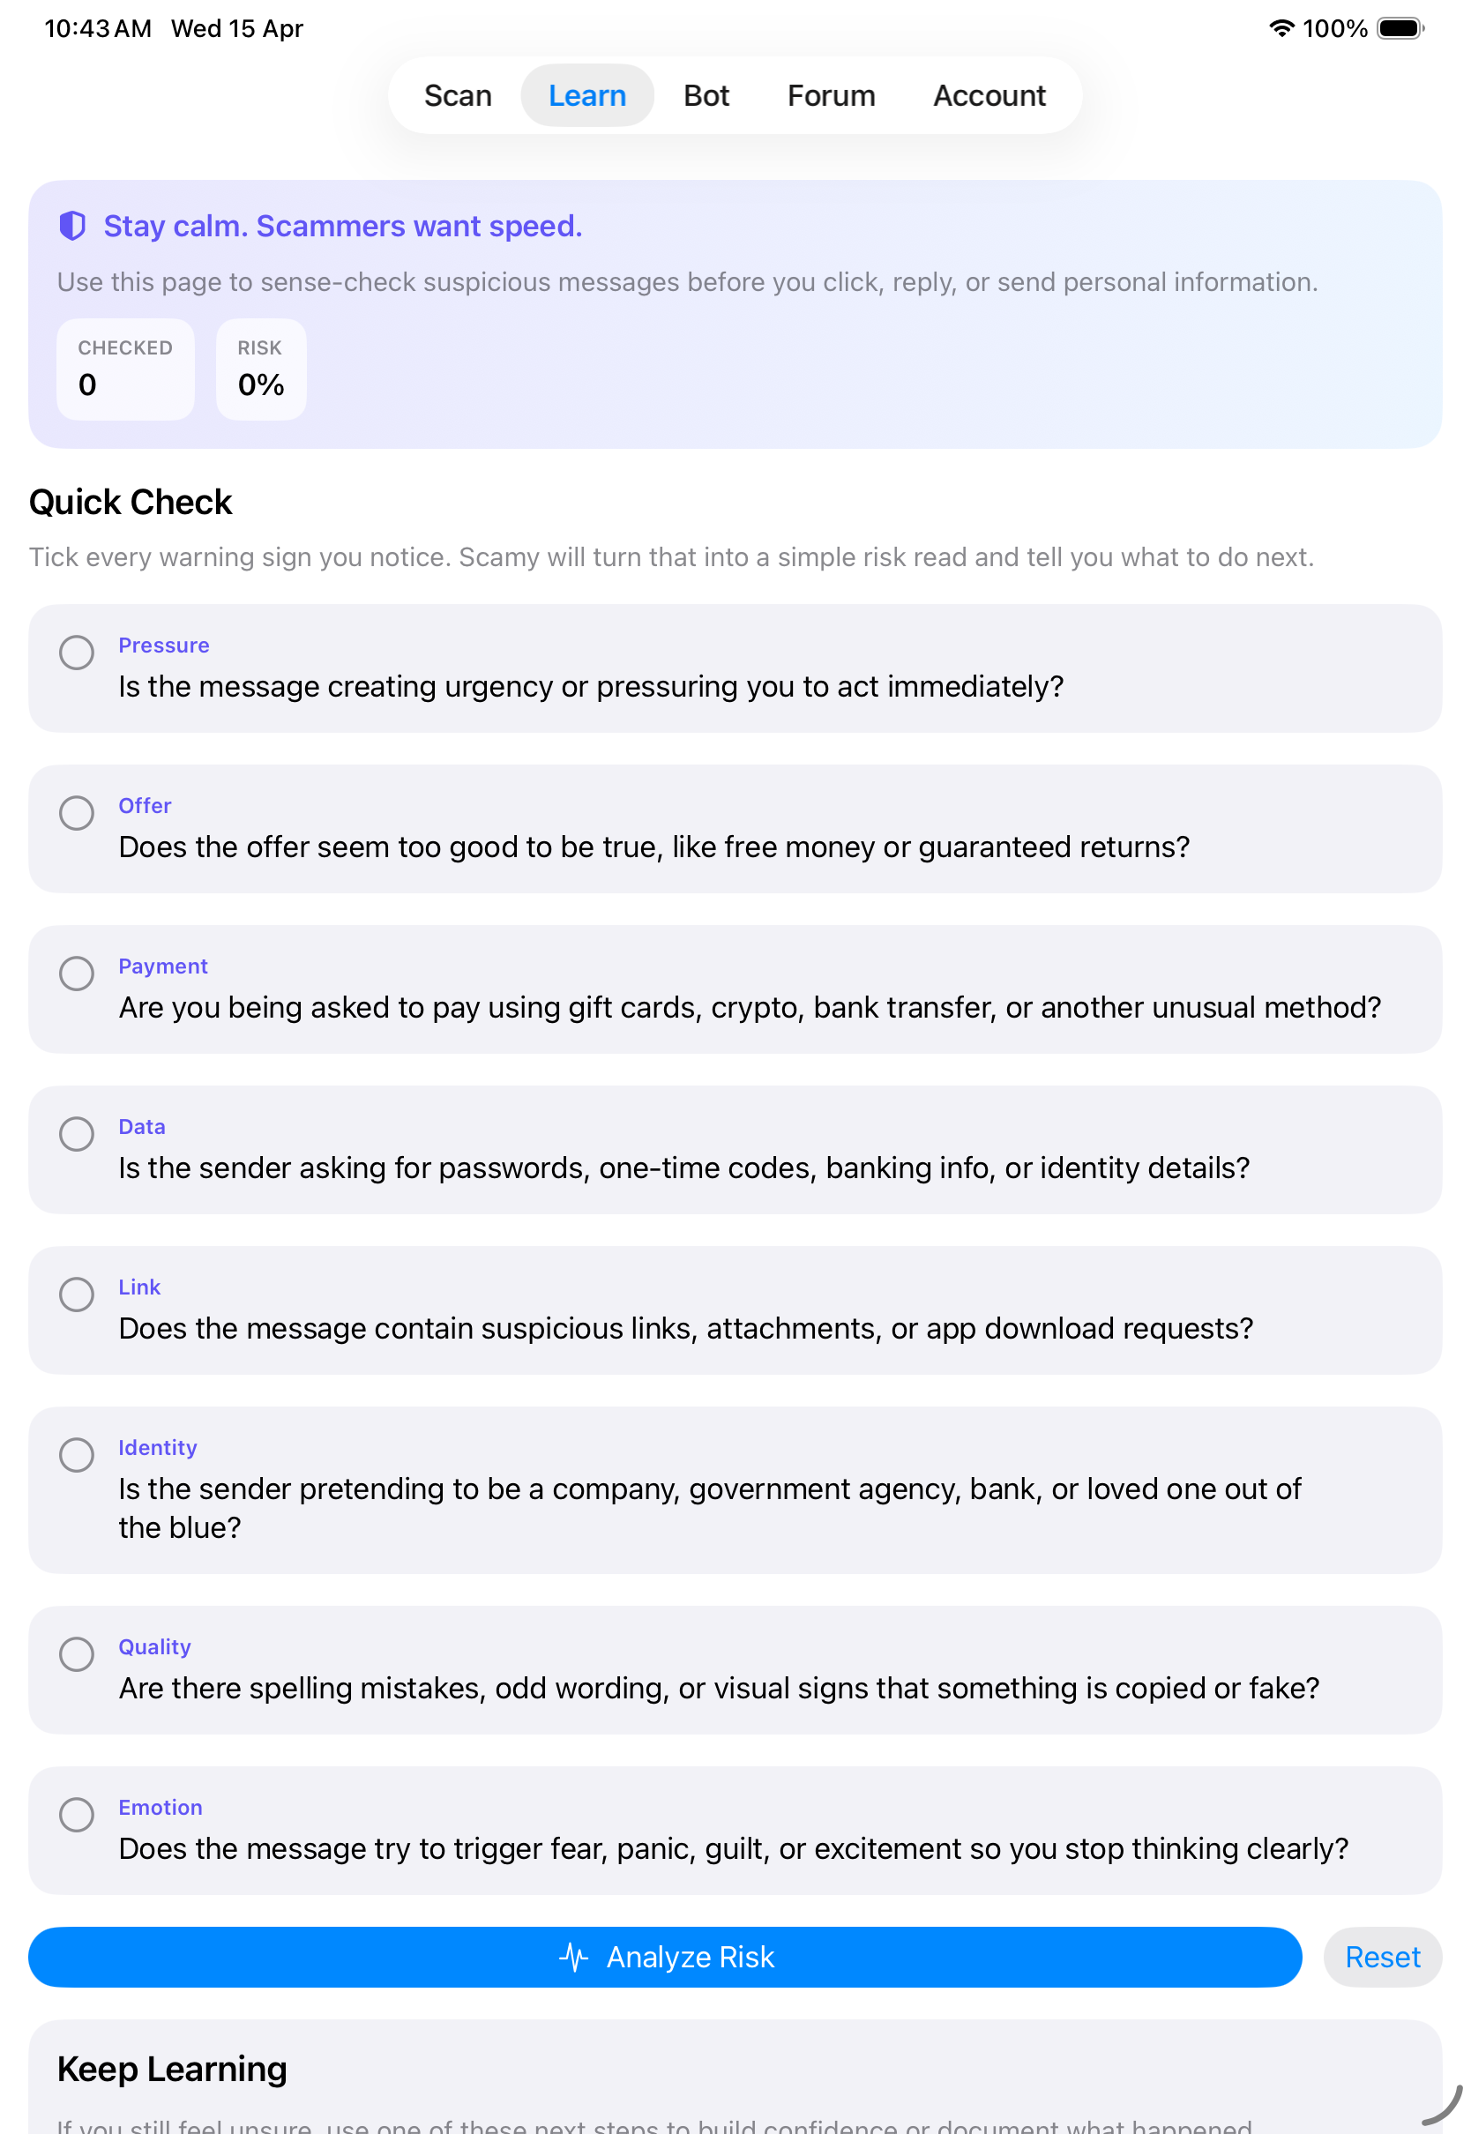
Task: Click the shield icon in the banner
Action: coord(73,226)
